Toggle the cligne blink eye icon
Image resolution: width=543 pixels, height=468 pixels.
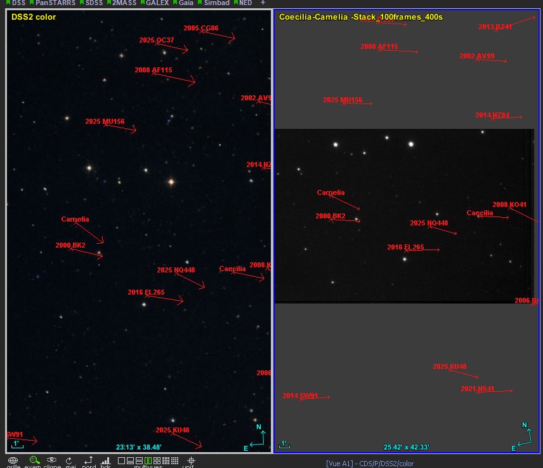point(51,460)
